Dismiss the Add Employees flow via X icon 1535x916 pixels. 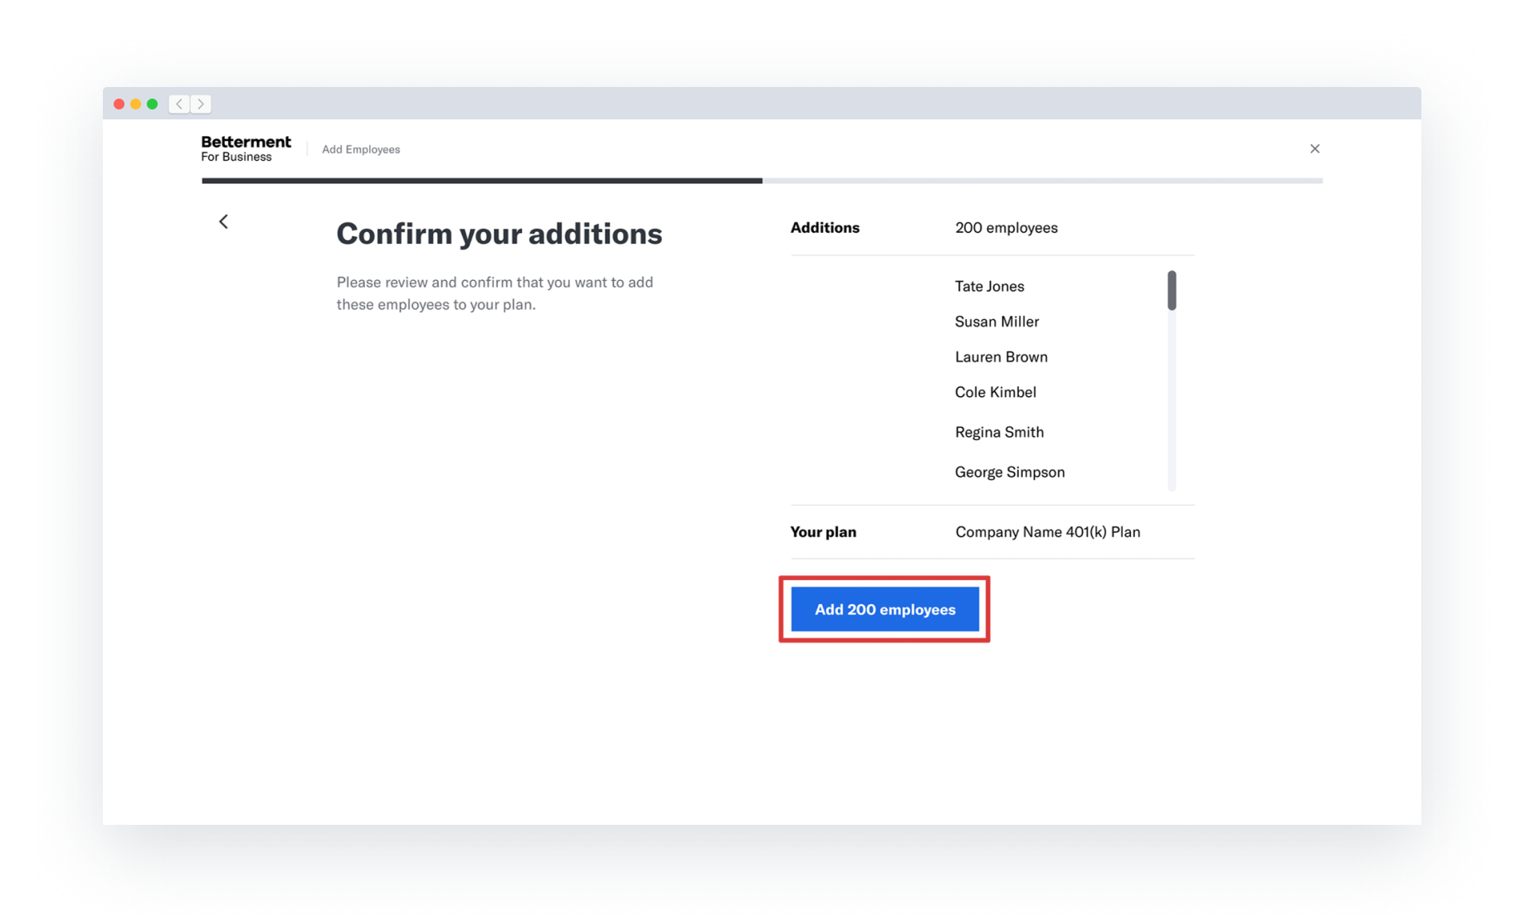1314,148
